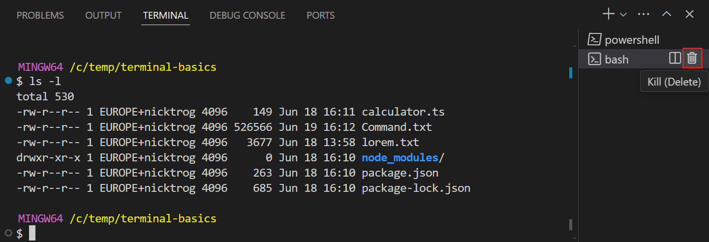The image size is (709, 242).
Task: Click the calculator.ts file name in output
Action: [x=403, y=112]
